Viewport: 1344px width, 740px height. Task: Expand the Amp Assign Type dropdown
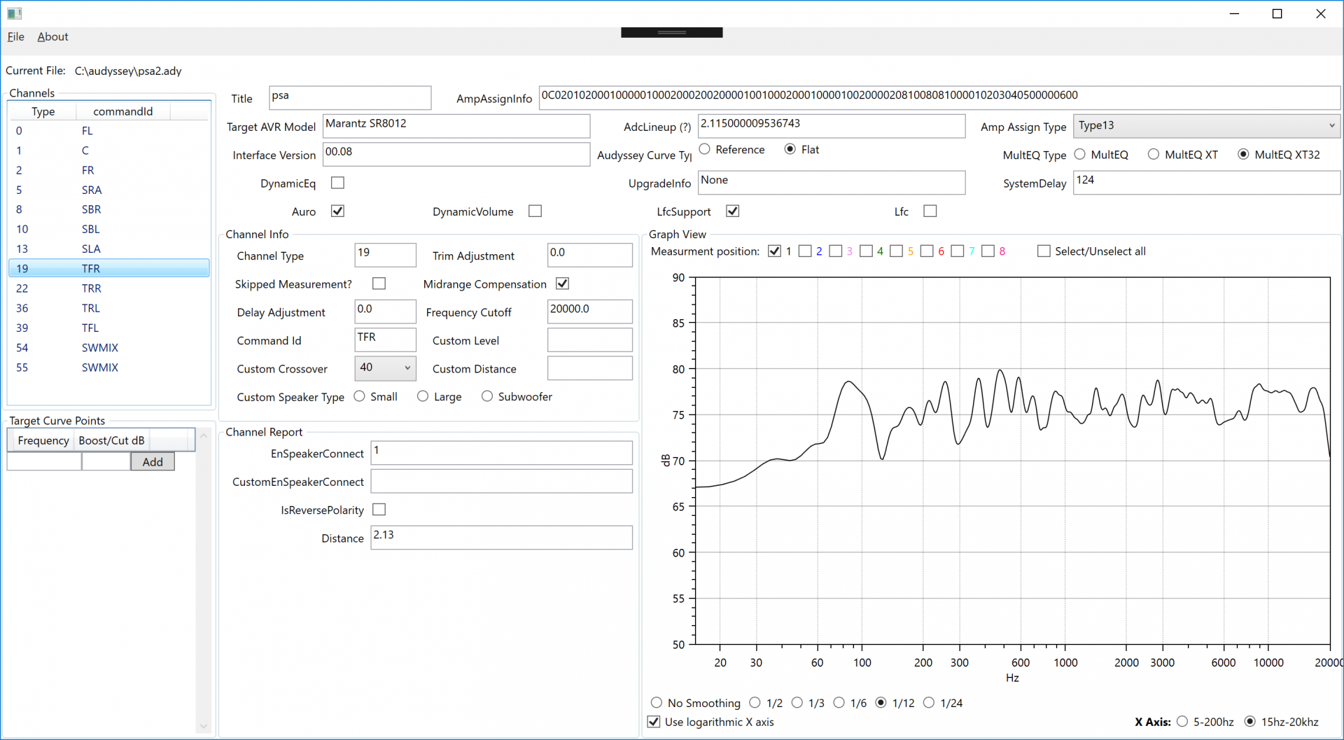[x=1205, y=126]
